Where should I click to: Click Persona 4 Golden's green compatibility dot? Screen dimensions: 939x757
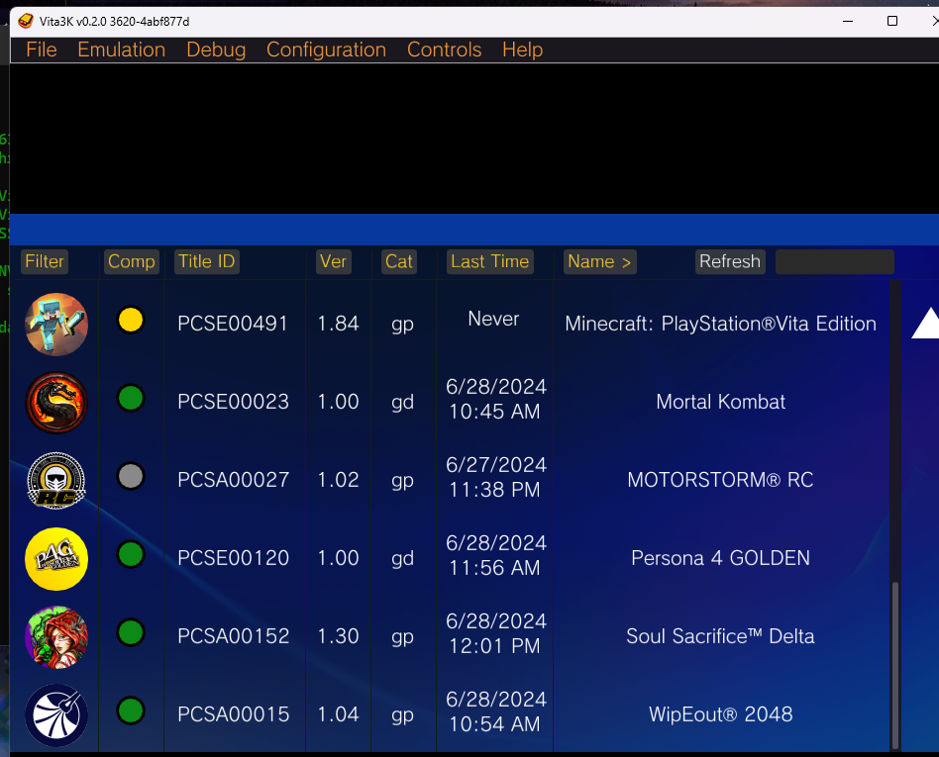click(x=131, y=554)
